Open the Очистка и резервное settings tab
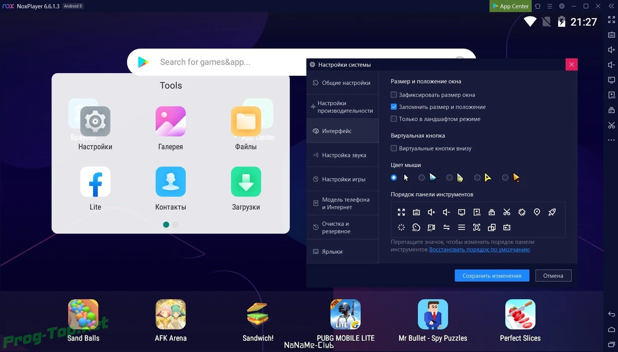The image size is (618, 352). [342, 227]
